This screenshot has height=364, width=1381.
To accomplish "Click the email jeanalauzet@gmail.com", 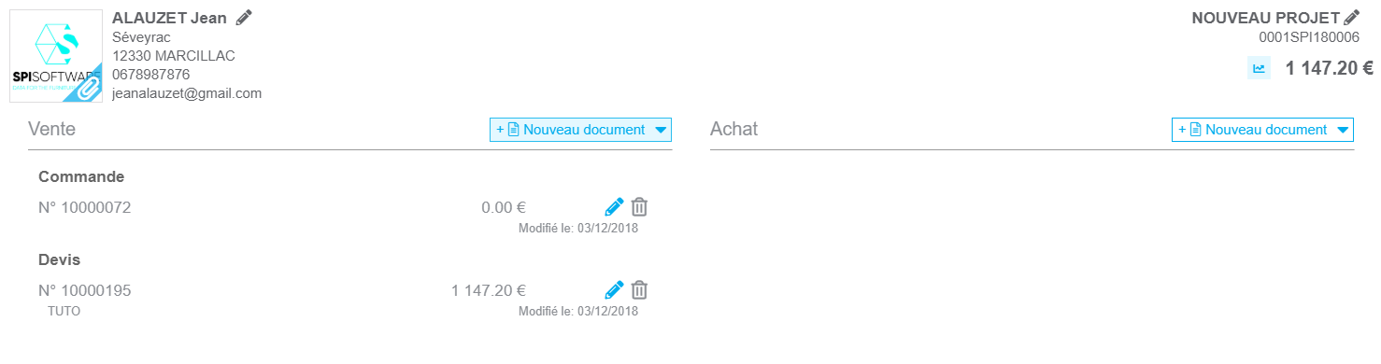I will click(x=187, y=93).
